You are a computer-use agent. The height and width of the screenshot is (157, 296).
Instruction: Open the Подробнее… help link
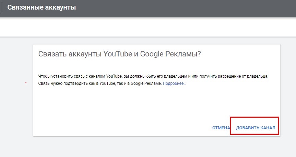175,83
